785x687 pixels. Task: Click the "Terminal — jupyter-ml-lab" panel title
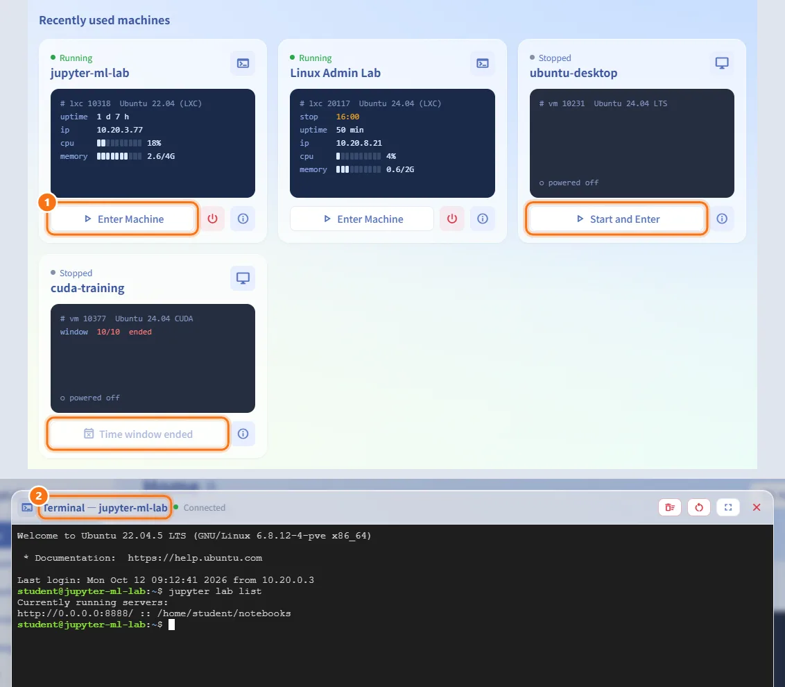pos(105,507)
